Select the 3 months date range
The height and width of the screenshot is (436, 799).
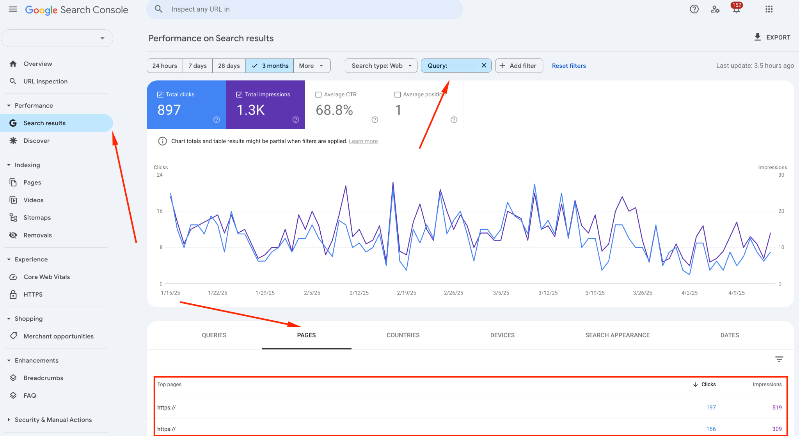(x=270, y=66)
